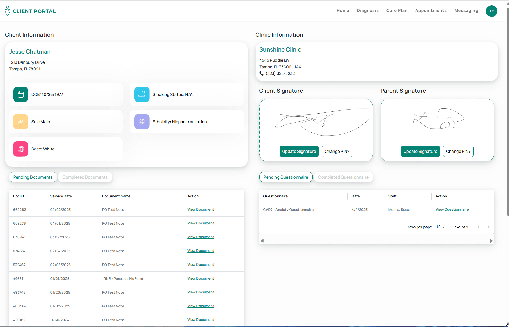Click Change PIN? under Parent Signature
This screenshot has height=327, width=509.
[458, 151]
